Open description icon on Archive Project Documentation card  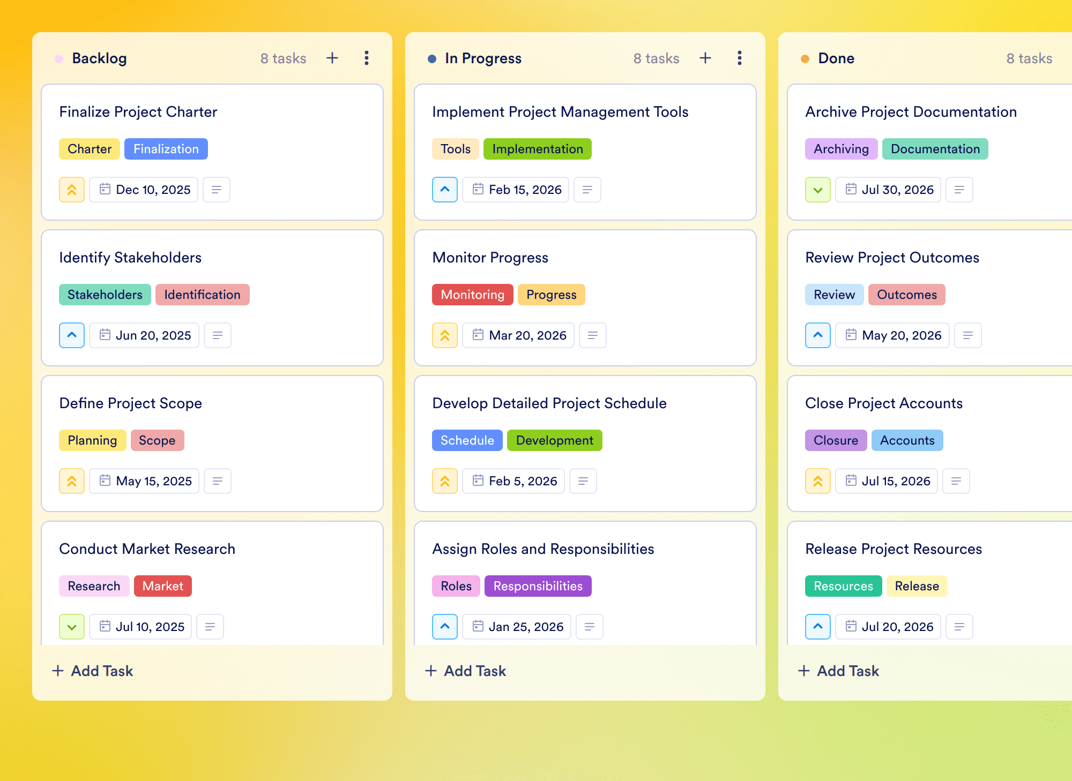[x=959, y=190]
